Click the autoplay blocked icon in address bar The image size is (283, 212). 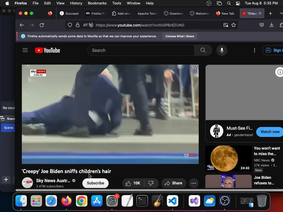[91, 25]
